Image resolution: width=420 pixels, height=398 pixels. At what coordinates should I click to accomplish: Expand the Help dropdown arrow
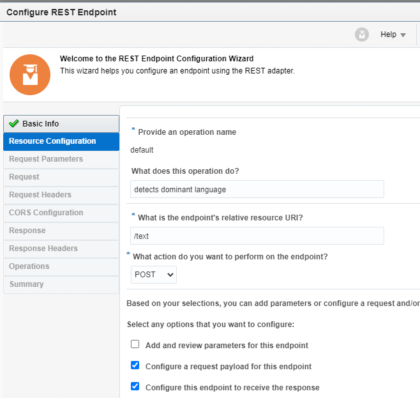[403, 35]
